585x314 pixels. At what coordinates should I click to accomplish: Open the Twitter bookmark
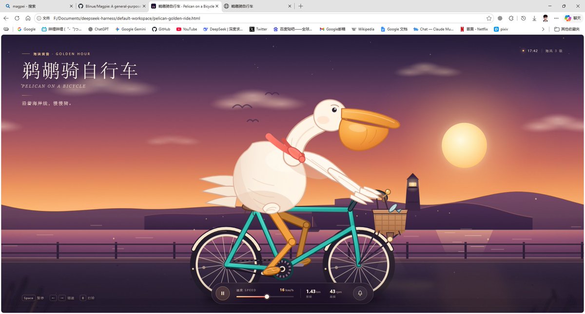click(x=258, y=29)
